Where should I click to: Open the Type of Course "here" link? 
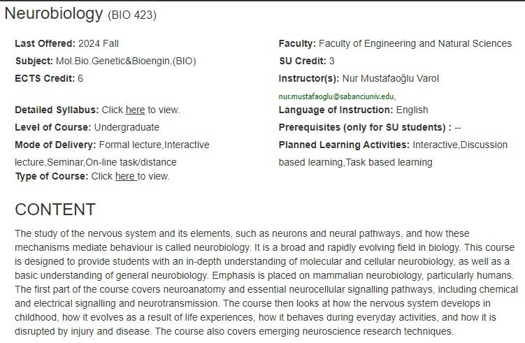126,176
